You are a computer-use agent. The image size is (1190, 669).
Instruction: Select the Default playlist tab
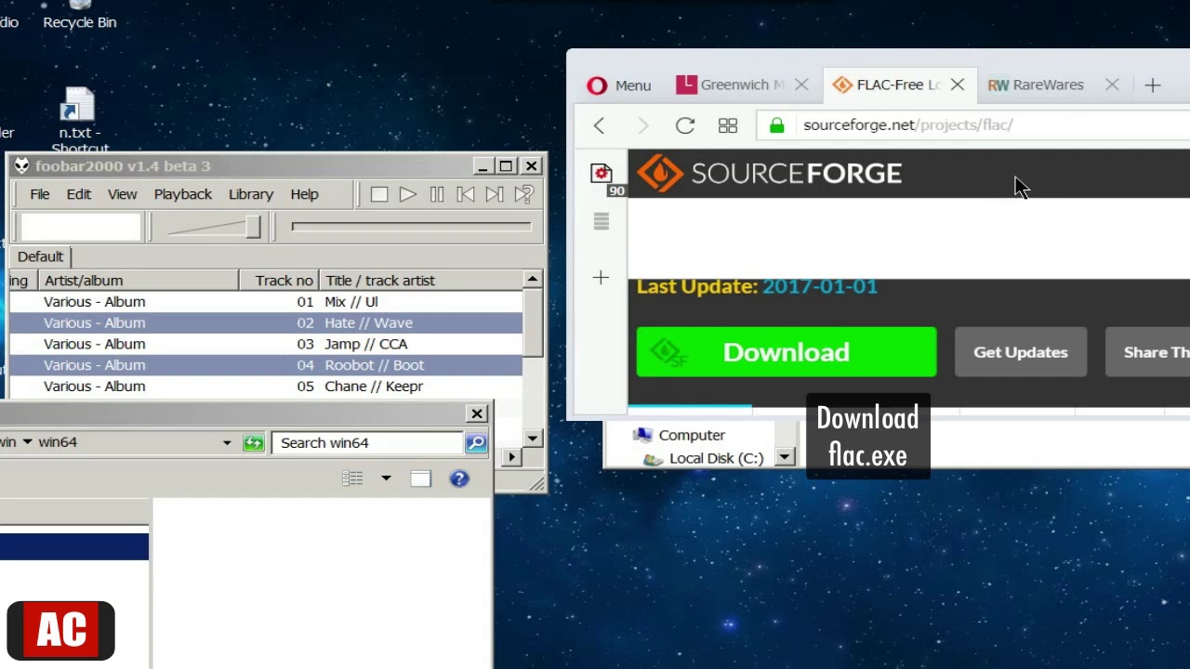(x=40, y=256)
